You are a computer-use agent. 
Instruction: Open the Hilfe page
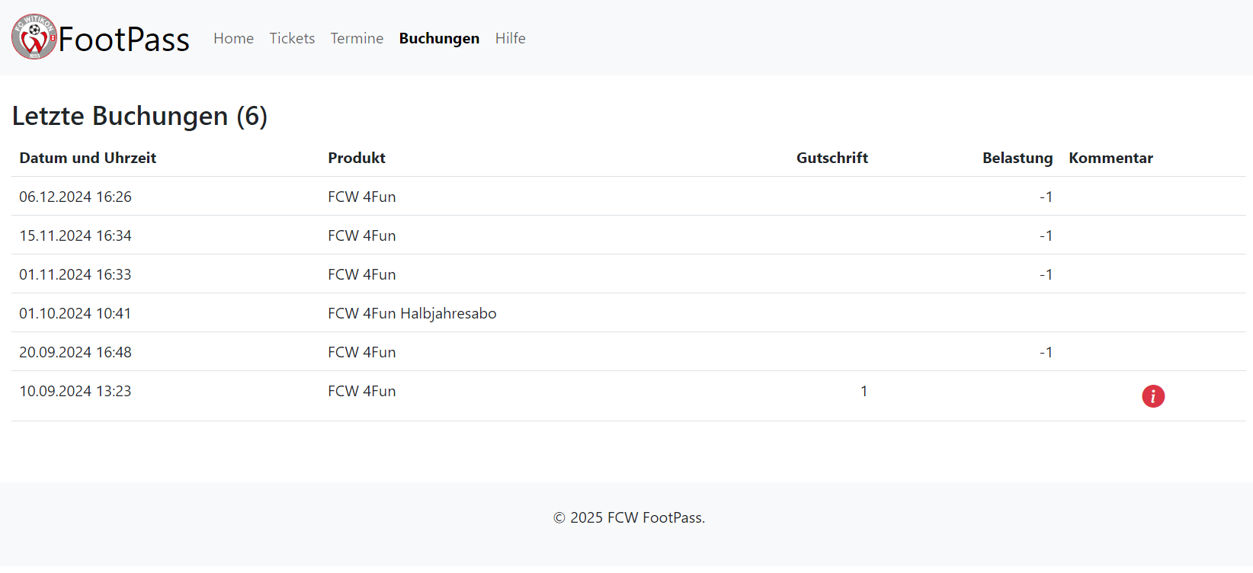510,38
